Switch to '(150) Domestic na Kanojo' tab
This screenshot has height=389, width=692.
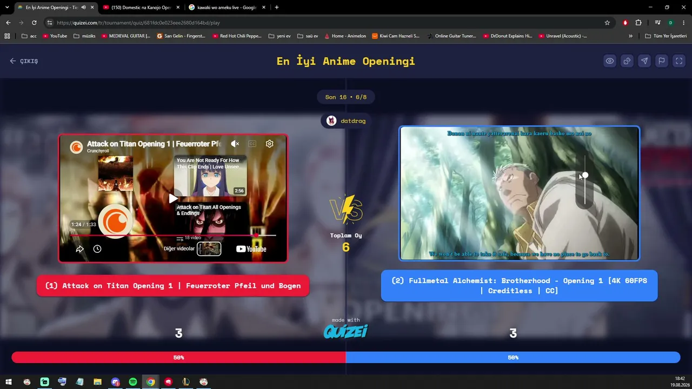[x=141, y=8]
